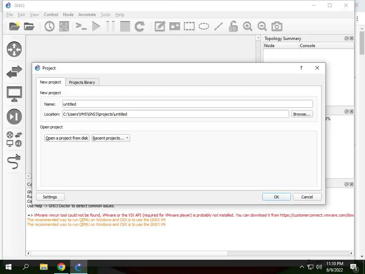Select the Add a note icon

point(160,26)
